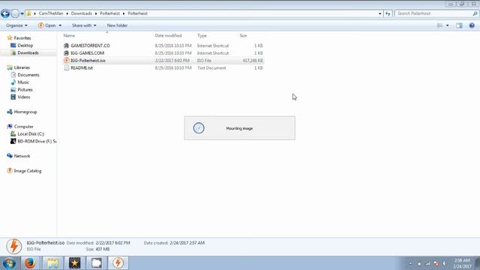The height and width of the screenshot is (270, 480).
Task: Go back using the Back arrow button
Action: [x=5, y=13]
